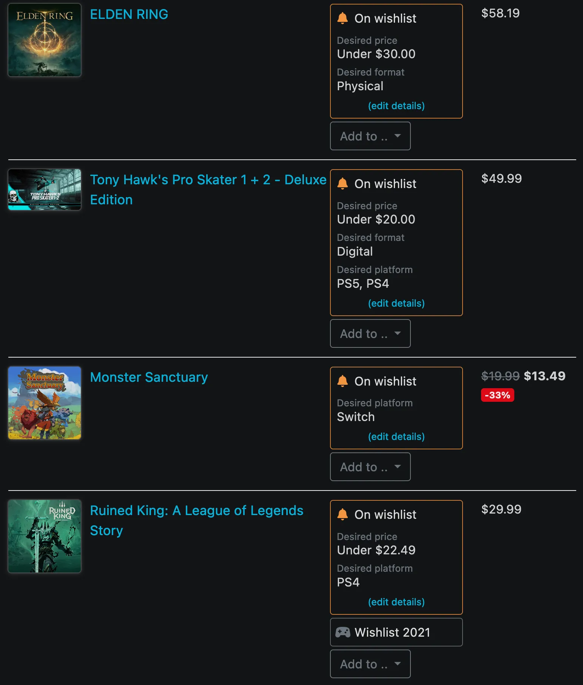
Task: Click the -33% discount badge
Action: 497,395
